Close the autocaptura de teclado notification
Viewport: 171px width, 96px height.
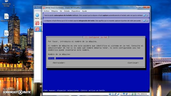(144, 15)
